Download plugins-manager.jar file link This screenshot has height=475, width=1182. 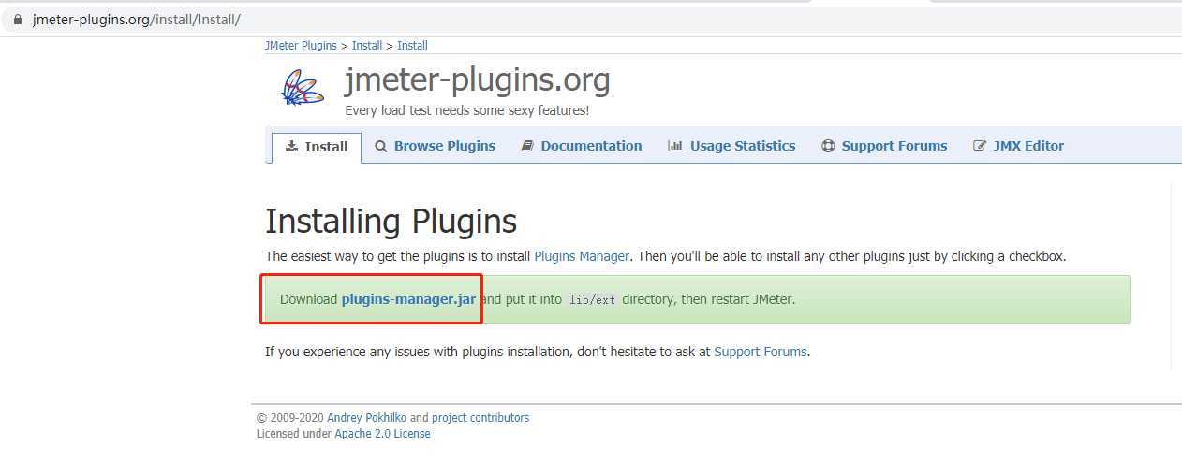coord(408,299)
